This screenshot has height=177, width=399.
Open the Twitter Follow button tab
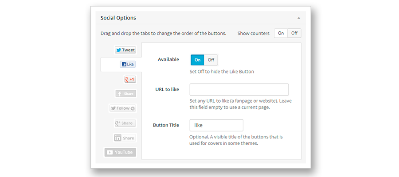122,108
